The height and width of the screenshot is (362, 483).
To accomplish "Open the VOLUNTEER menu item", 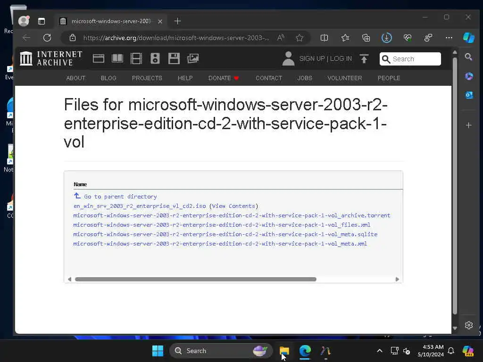I will (345, 78).
